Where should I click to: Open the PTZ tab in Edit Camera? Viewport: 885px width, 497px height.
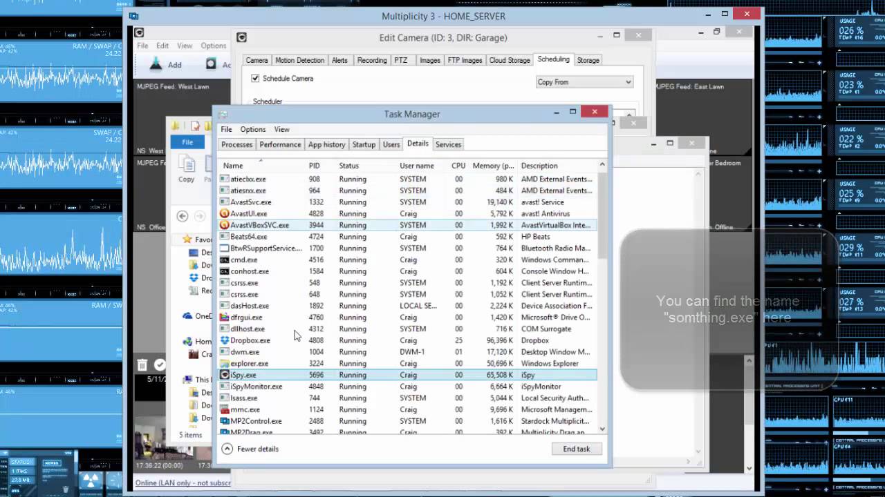click(x=401, y=60)
